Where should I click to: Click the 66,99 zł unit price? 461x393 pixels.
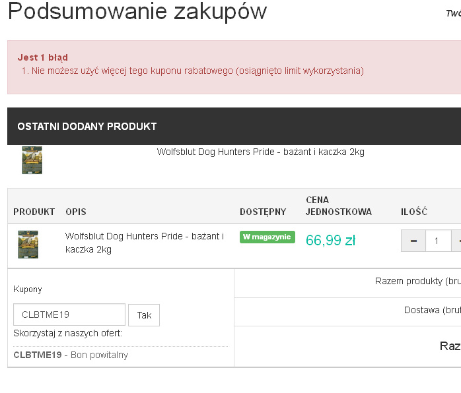[x=330, y=241]
